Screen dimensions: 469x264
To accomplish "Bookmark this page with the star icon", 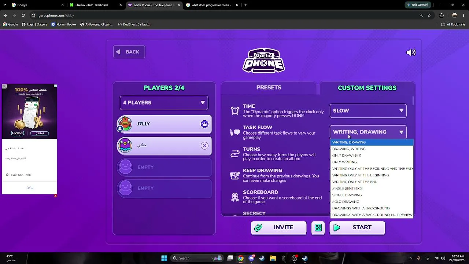I will [x=429, y=15].
